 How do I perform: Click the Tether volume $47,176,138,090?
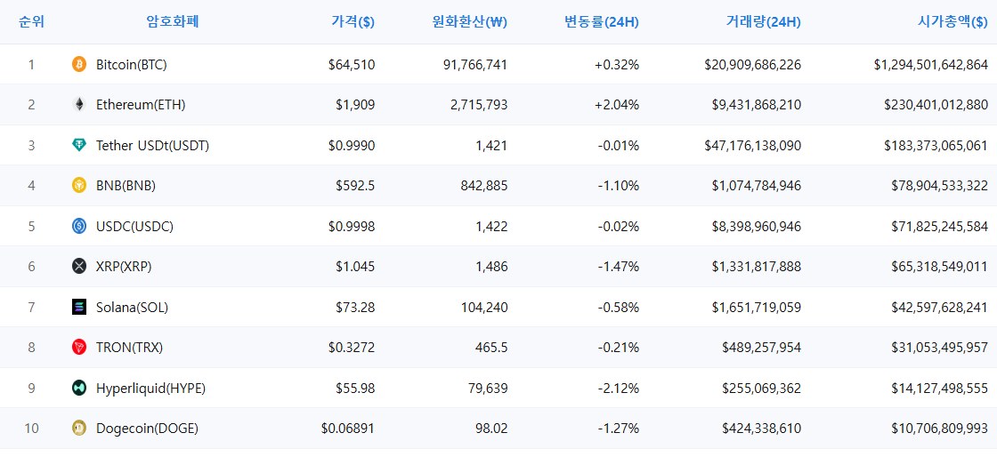pos(753,145)
